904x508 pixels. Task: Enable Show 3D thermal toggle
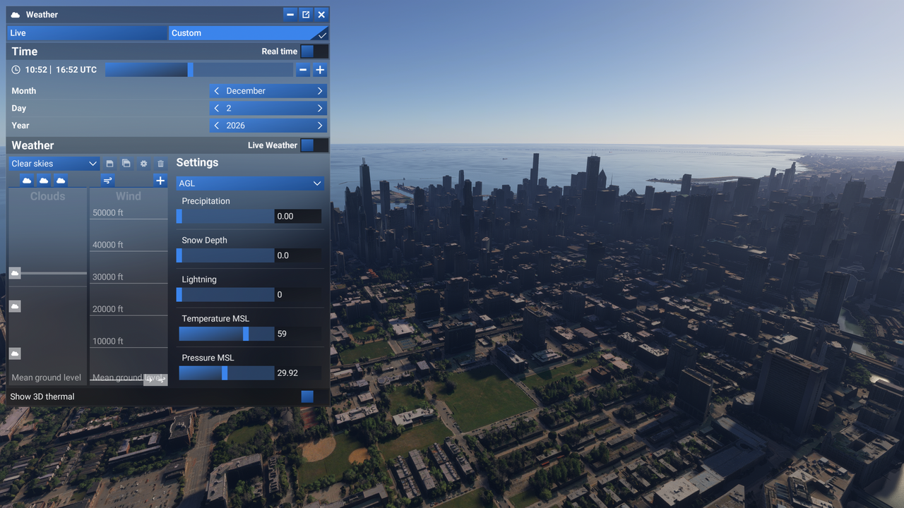click(314, 397)
